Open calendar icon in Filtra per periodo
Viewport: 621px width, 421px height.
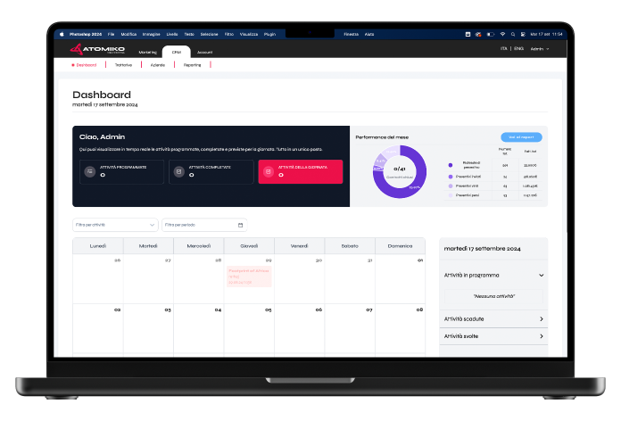click(240, 225)
